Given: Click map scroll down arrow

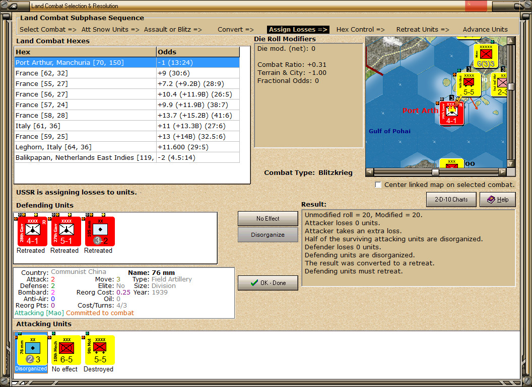Looking at the screenshot, I should click(x=511, y=163).
